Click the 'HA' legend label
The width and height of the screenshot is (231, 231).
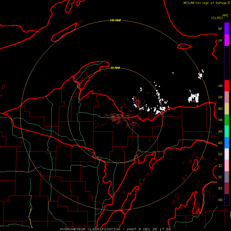[220, 86]
